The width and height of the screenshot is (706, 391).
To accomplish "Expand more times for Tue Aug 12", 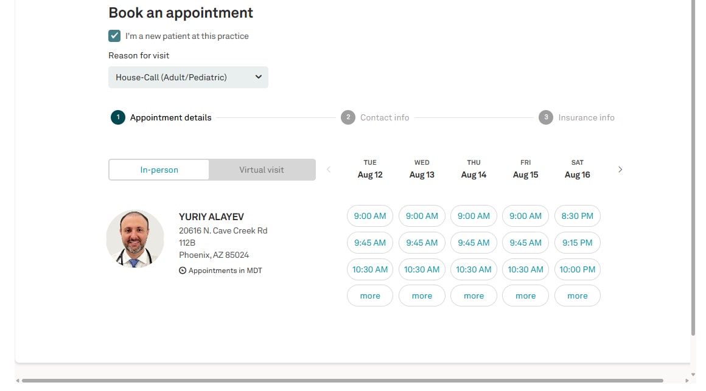I will (370, 296).
